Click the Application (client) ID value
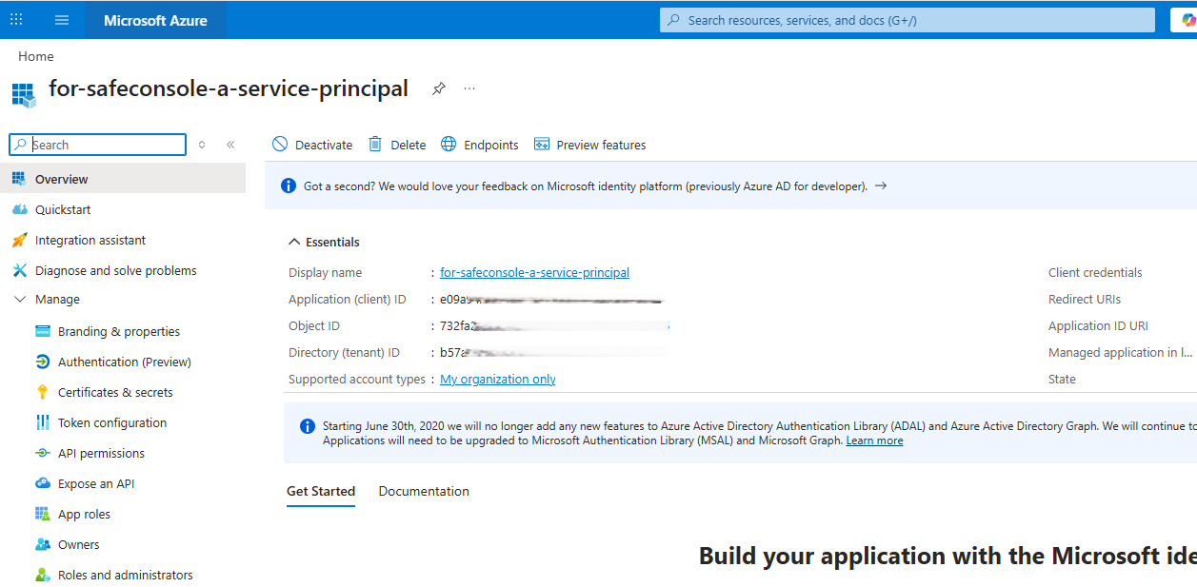 (550, 299)
